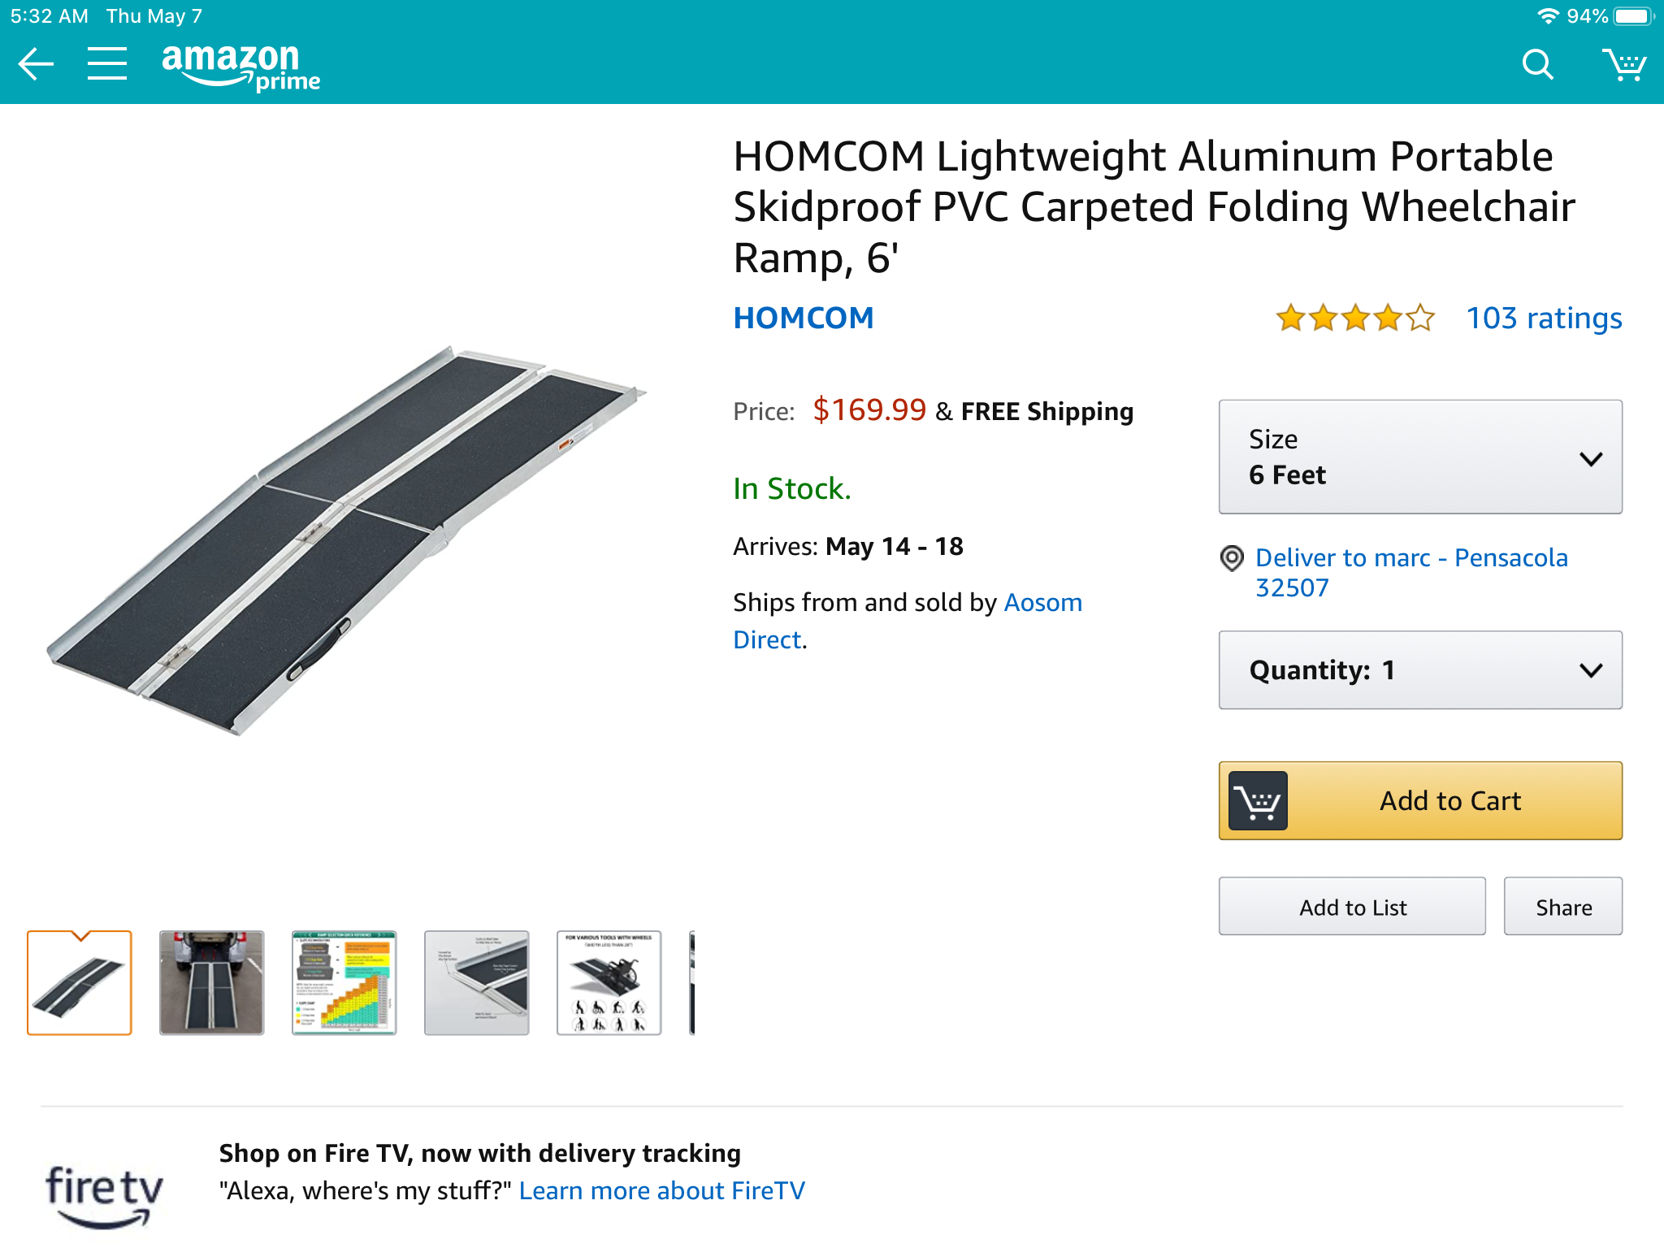Tap the back arrow icon
The height and width of the screenshot is (1248, 1664).
click(36, 64)
